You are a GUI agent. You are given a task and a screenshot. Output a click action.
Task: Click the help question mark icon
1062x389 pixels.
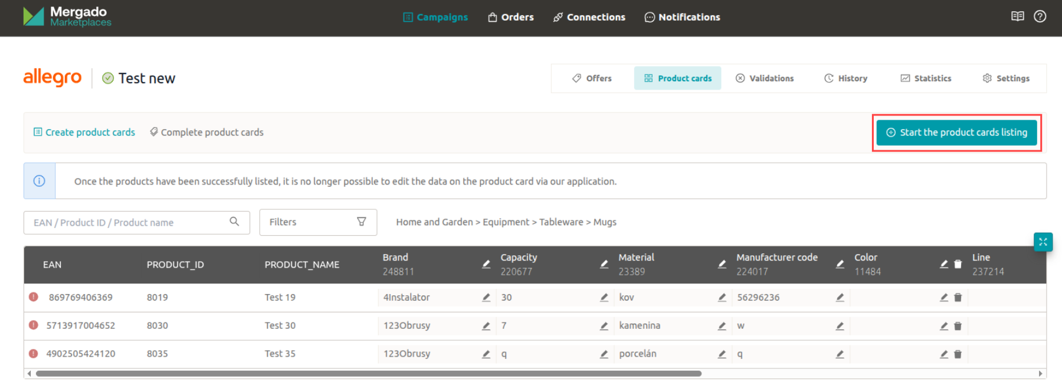click(x=1040, y=17)
